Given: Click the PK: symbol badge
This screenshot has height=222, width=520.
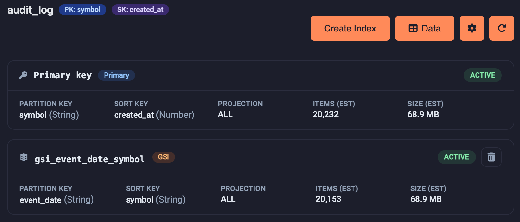Looking at the screenshot, I should click(x=82, y=10).
